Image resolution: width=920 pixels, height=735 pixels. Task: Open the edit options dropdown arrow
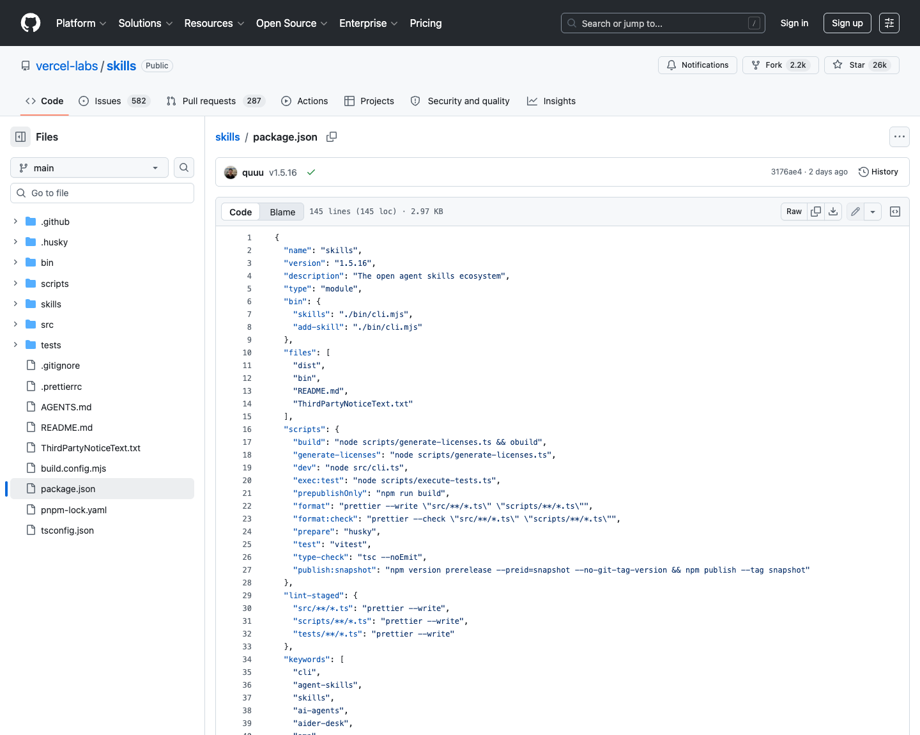873,212
